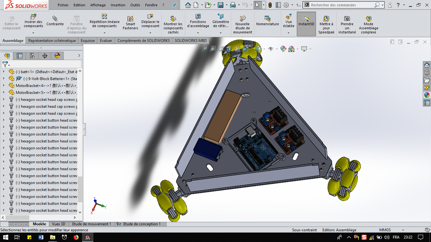Viewport: 431px width, 242px height.
Task: Open Géométrie de référence tool
Action: coord(221,21)
